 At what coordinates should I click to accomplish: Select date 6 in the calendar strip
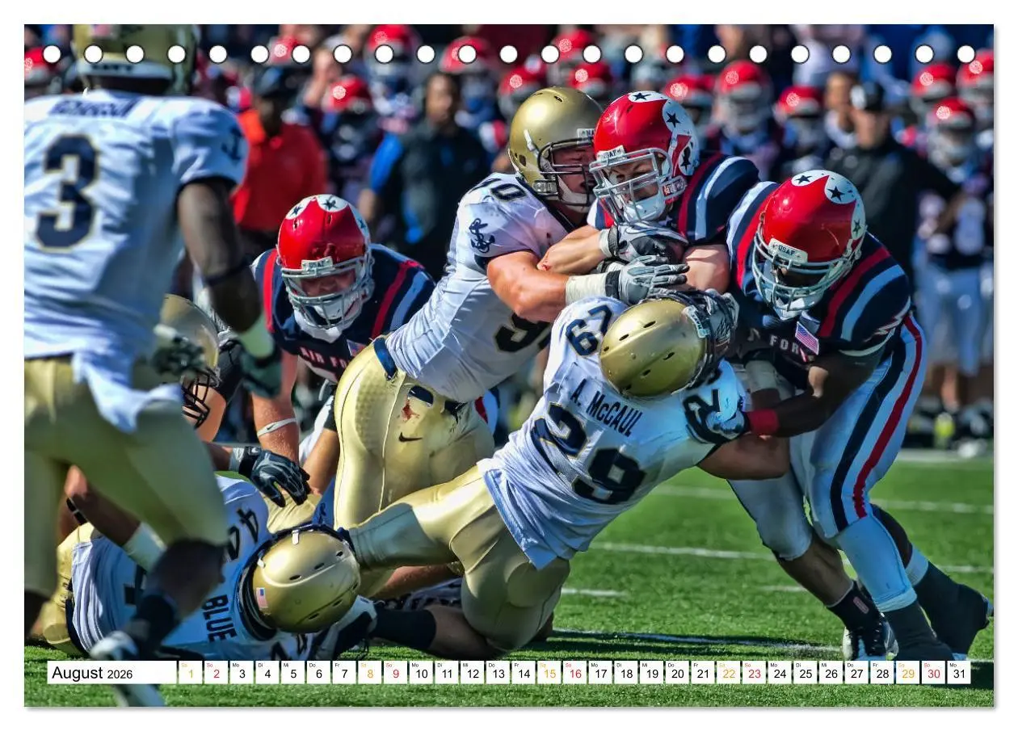coord(318,673)
